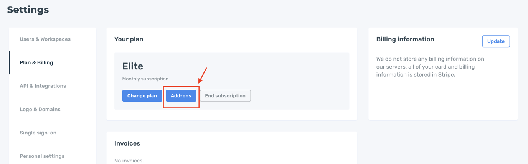Open Logo & Domains settings page
The height and width of the screenshot is (164, 528).
tap(40, 109)
